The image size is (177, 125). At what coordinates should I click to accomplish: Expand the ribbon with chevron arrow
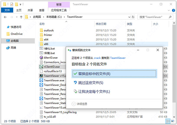click(169, 10)
